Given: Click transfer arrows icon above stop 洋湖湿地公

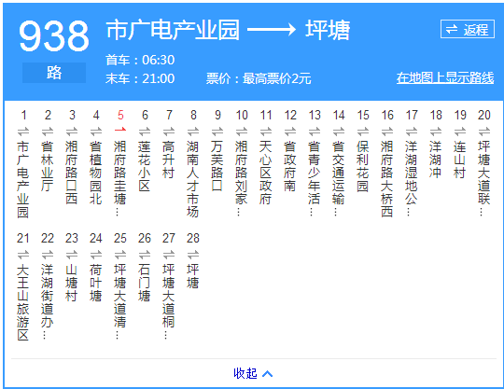Looking at the screenshot, I should click(412, 132).
